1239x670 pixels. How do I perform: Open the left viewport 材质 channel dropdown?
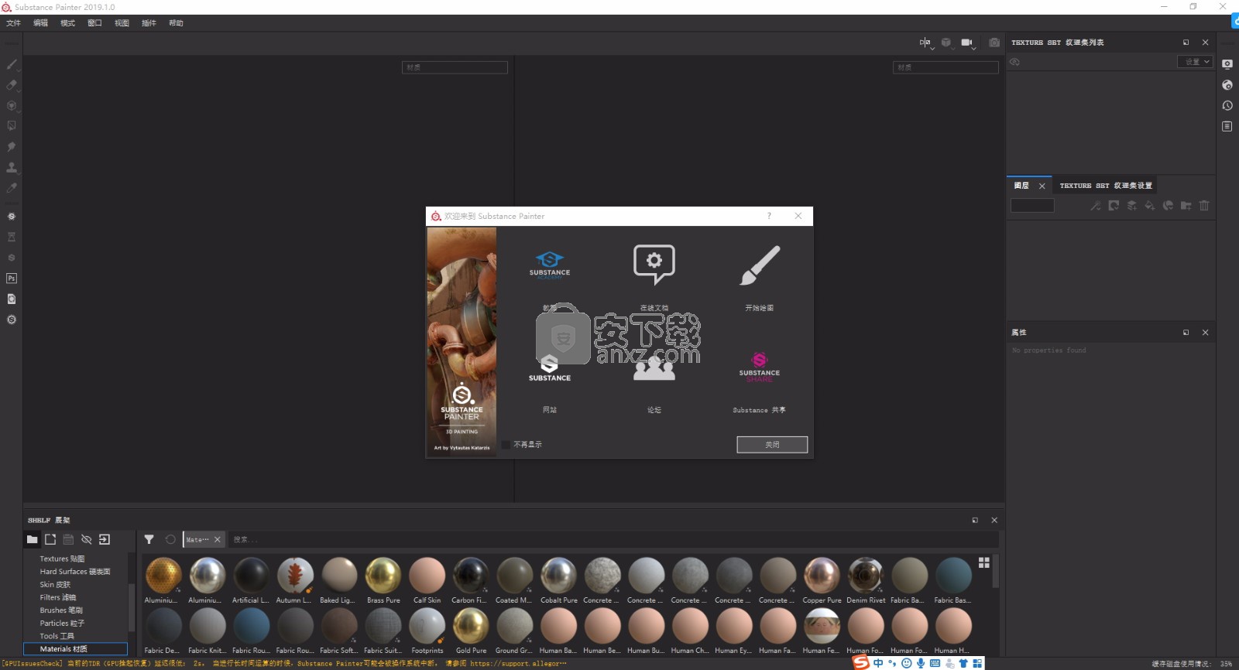point(455,67)
